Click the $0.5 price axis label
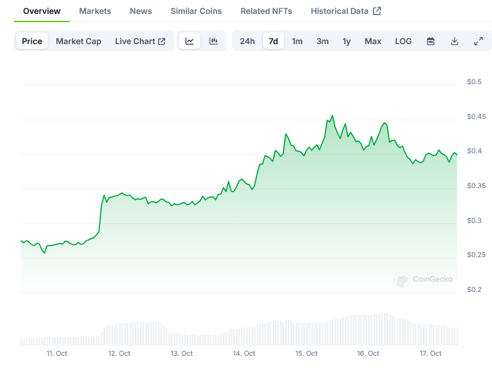The image size is (492, 368). (474, 82)
